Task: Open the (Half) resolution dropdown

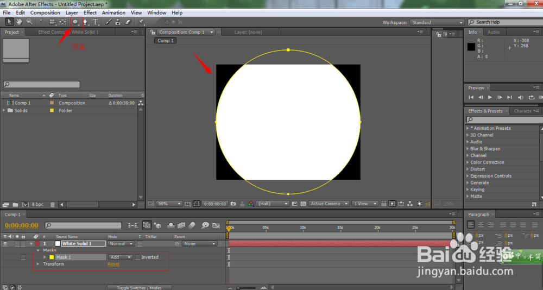Action: click(x=273, y=204)
